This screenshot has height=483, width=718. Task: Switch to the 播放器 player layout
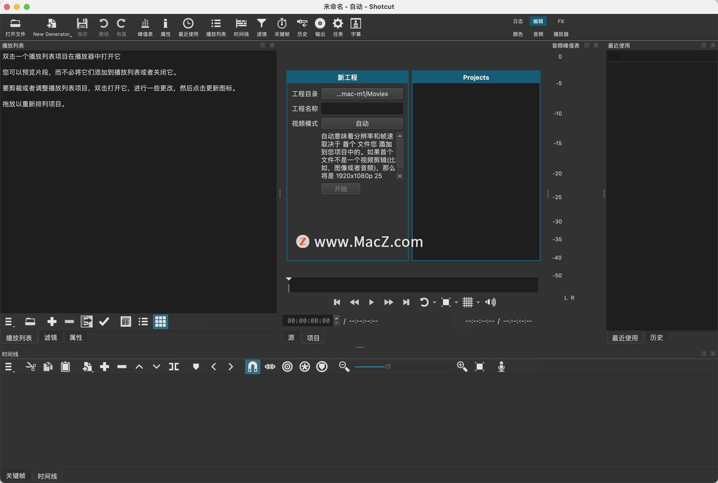coord(561,34)
